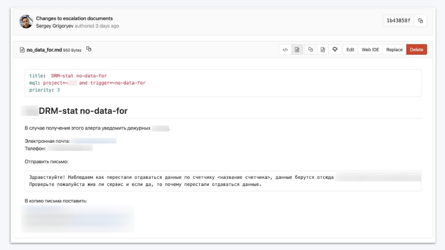Open Sergey Grigoryev's author profile
445x250 pixels.
tap(55, 26)
